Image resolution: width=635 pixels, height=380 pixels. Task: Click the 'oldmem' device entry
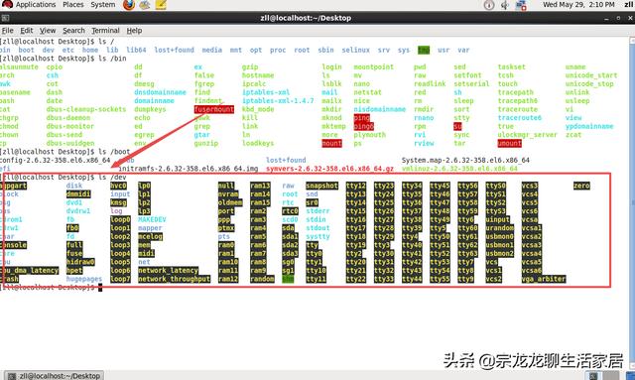click(x=230, y=202)
